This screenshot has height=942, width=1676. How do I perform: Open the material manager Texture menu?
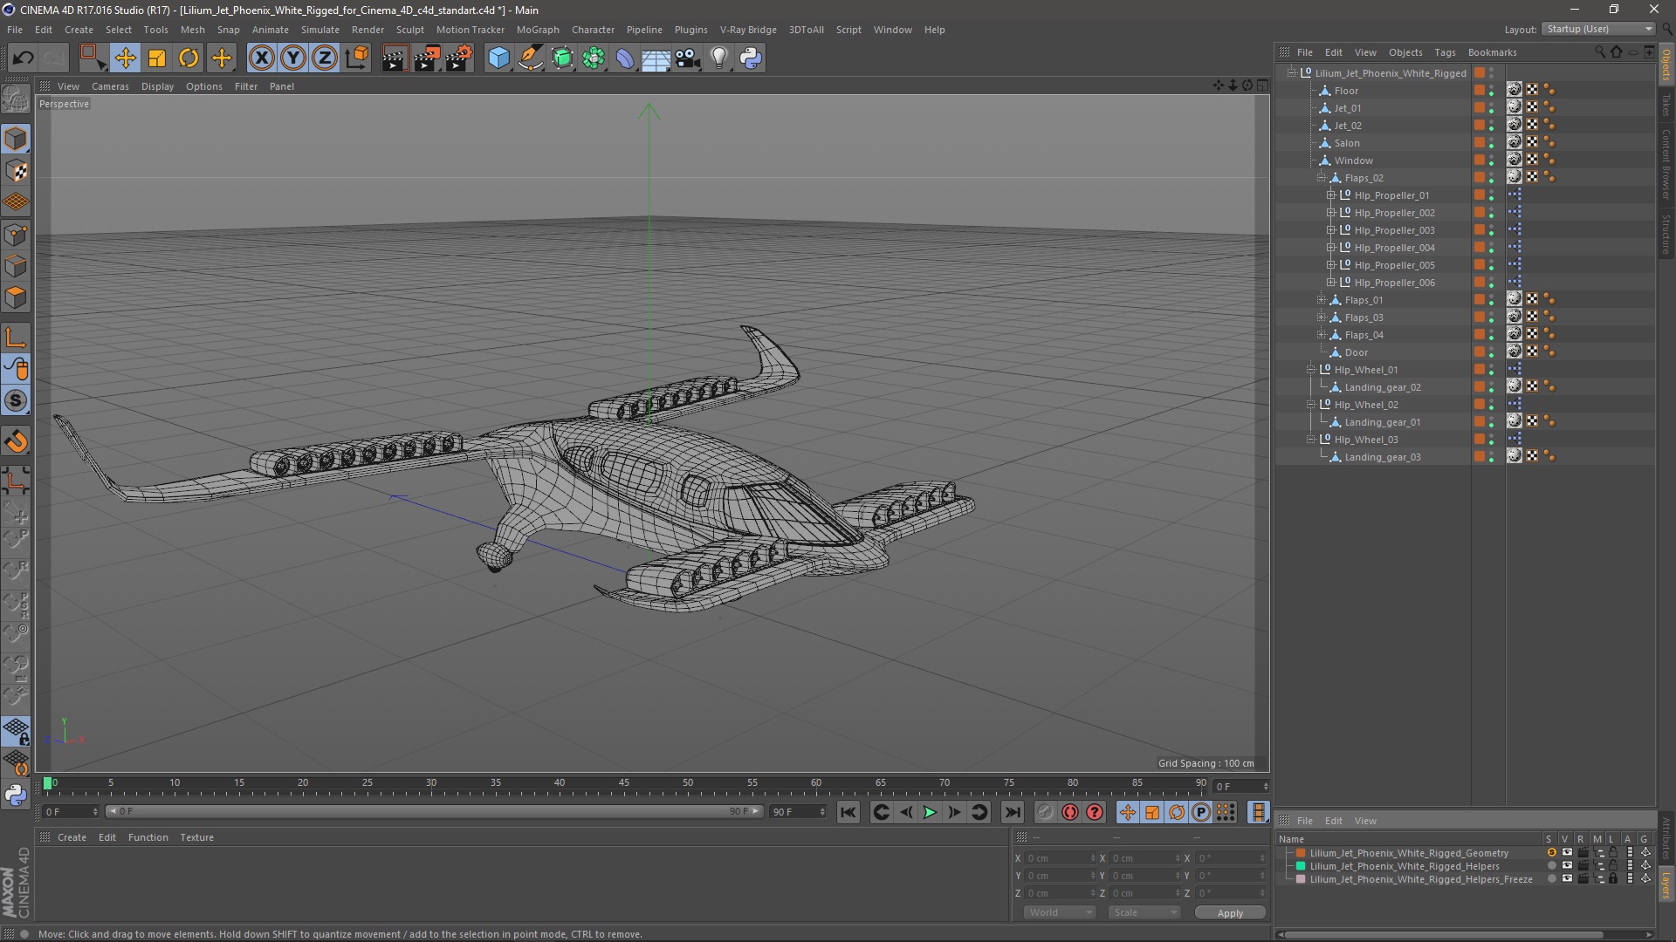tap(196, 837)
